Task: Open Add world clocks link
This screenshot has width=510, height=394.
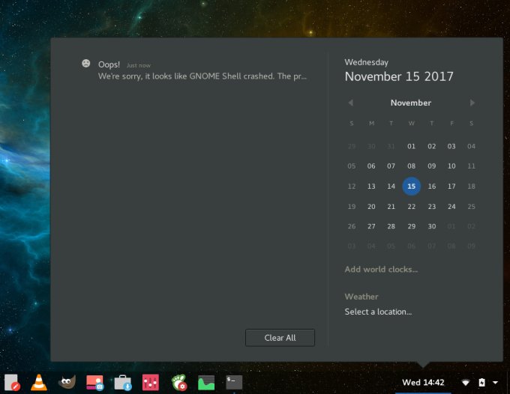Action: pyautogui.click(x=381, y=269)
